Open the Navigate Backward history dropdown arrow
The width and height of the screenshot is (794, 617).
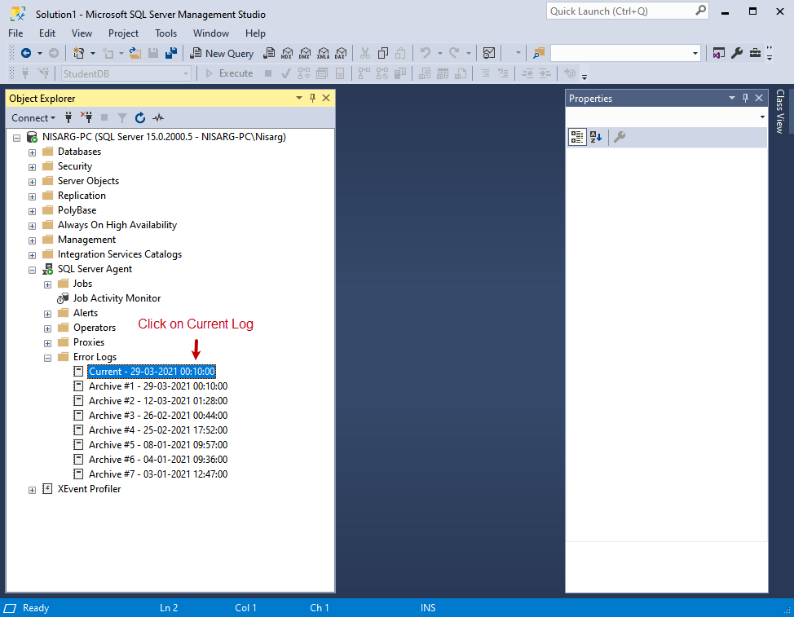39,53
